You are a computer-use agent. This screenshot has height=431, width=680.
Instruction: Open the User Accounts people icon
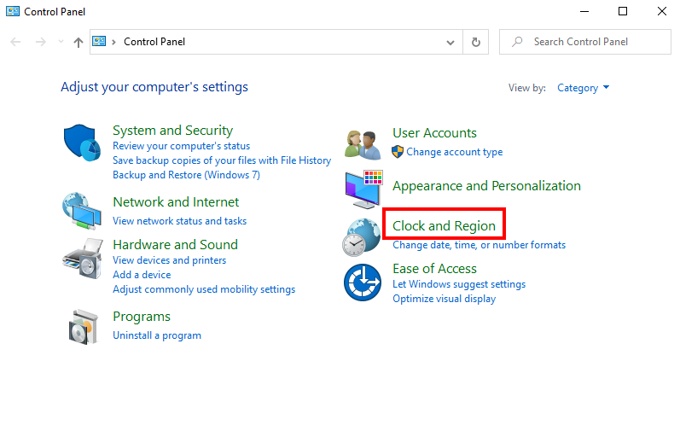363,145
